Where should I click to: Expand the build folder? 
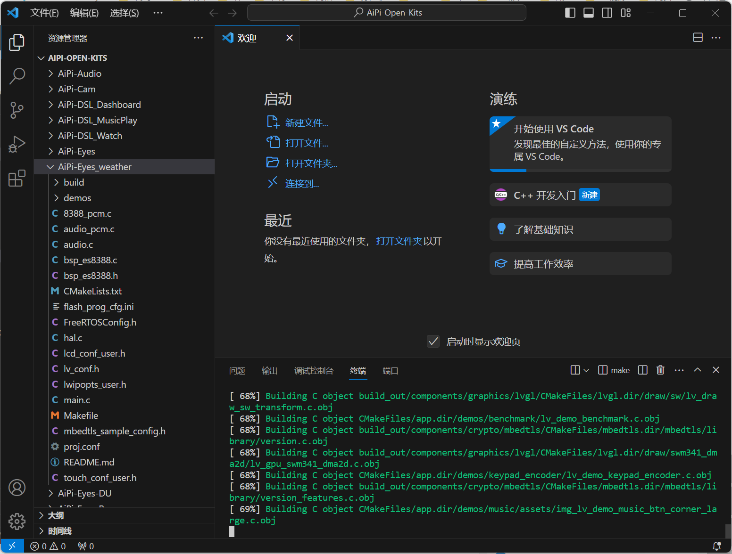tap(125, 182)
